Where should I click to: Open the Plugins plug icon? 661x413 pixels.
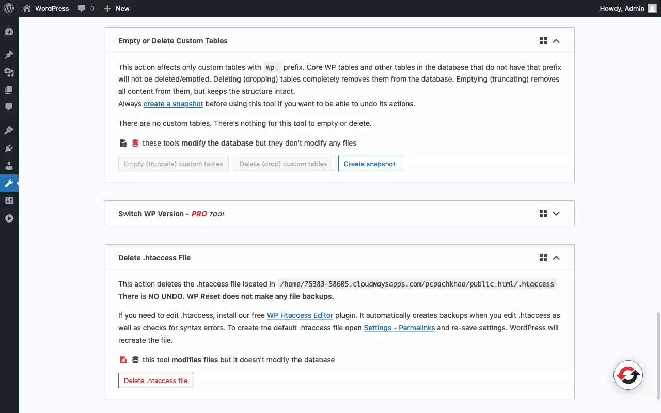coord(9,148)
